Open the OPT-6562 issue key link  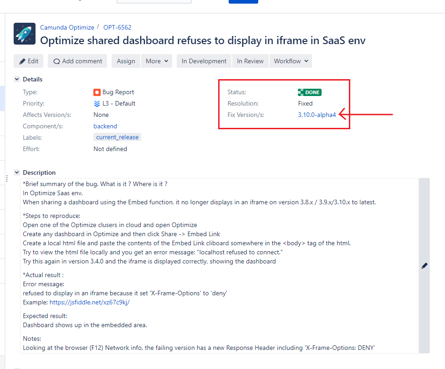click(x=117, y=27)
